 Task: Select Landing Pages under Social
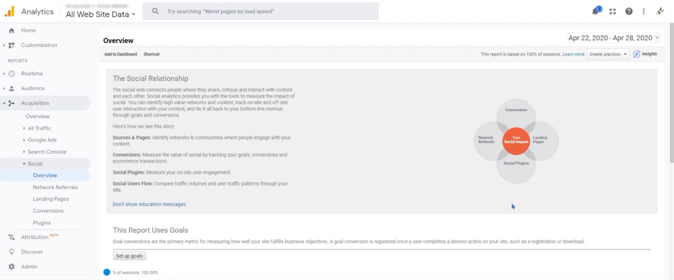point(51,199)
